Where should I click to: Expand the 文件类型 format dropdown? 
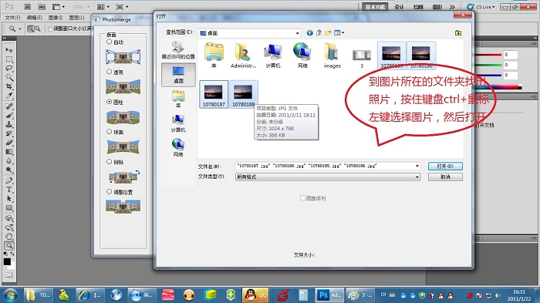(x=417, y=177)
